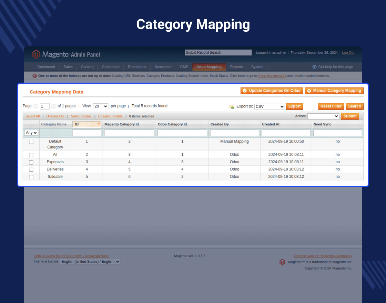The width and height of the screenshot is (386, 303).
Task: Click the Submit button
Action: pyautogui.click(x=350, y=116)
